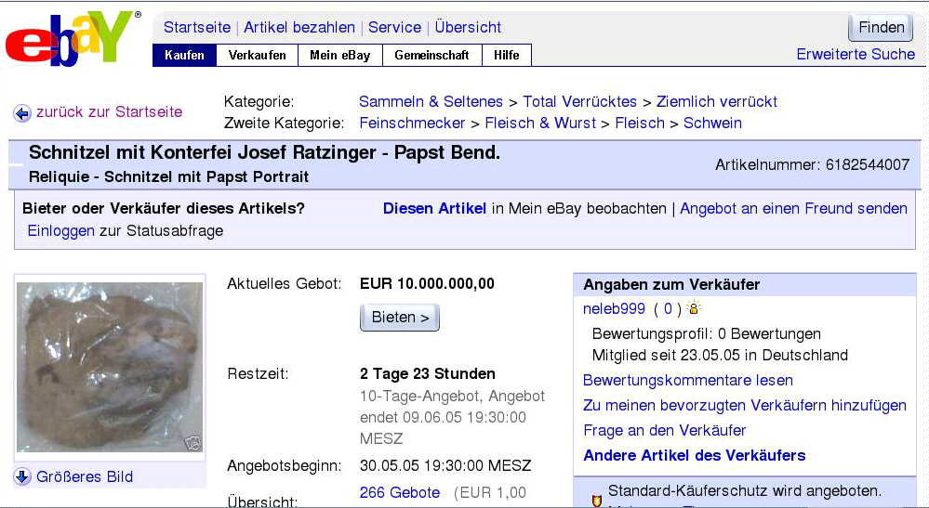929x508 pixels.
Task: Click the Angaben zum Verkäufer heading
Action: coord(671,284)
